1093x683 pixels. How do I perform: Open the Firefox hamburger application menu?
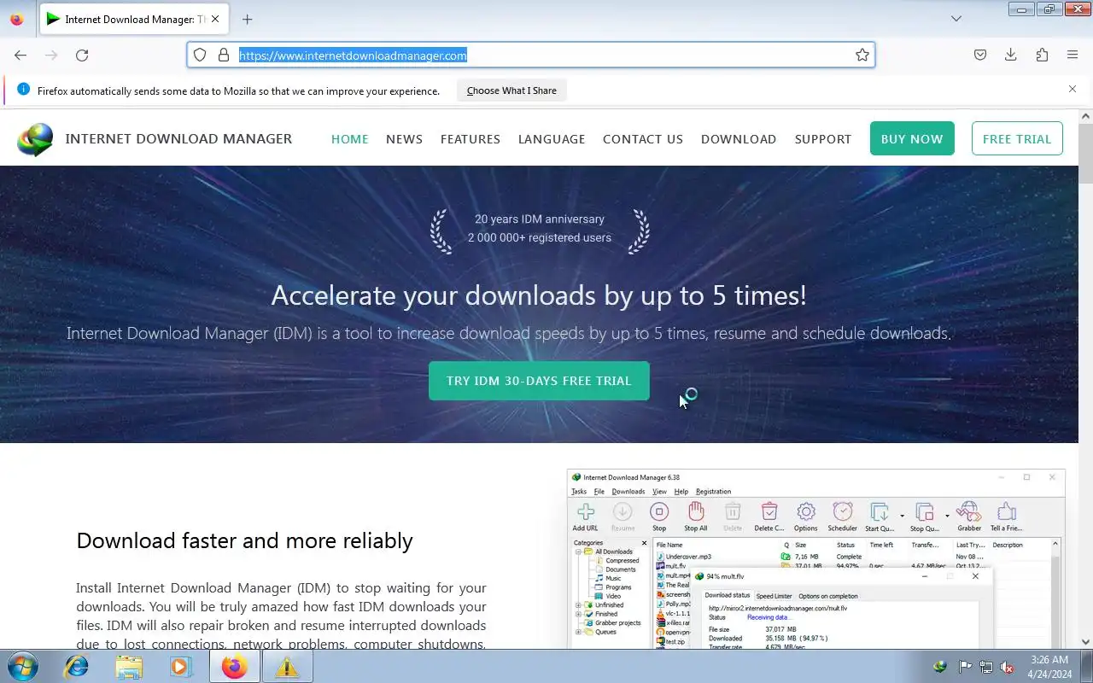pyautogui.click(x=1073, y=55)
